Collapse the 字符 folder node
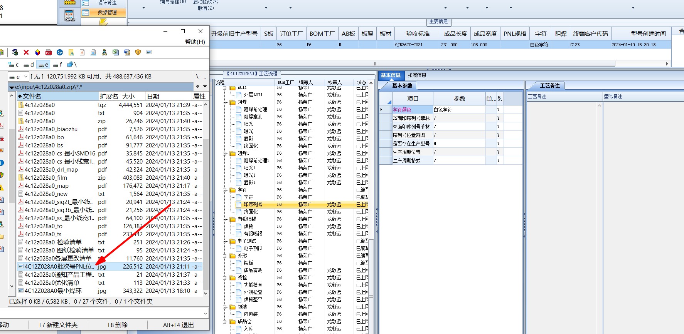 [225, 190]
